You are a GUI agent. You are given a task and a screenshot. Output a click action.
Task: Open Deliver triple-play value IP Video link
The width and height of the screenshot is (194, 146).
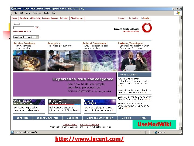coord(99,109)
